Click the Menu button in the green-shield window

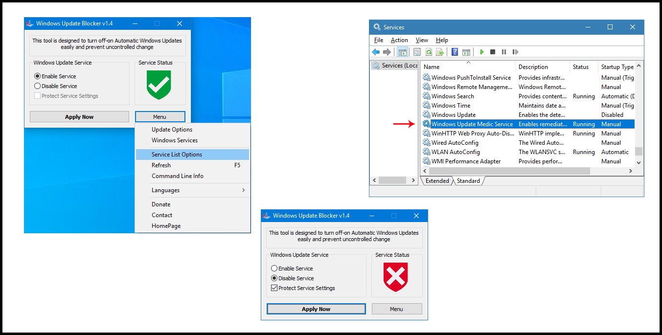[160, 117]
